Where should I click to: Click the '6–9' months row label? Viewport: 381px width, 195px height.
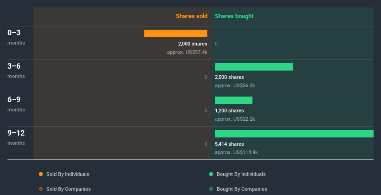pyautogui.click(x=14, y=99)
